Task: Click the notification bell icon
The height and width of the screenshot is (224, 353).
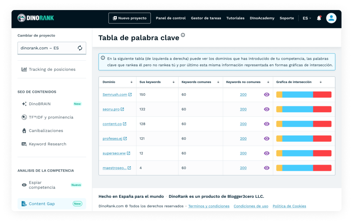Action: click(319, 18)
